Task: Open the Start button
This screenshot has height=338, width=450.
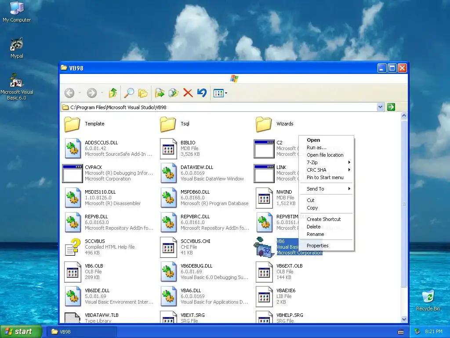Action: 21,331
